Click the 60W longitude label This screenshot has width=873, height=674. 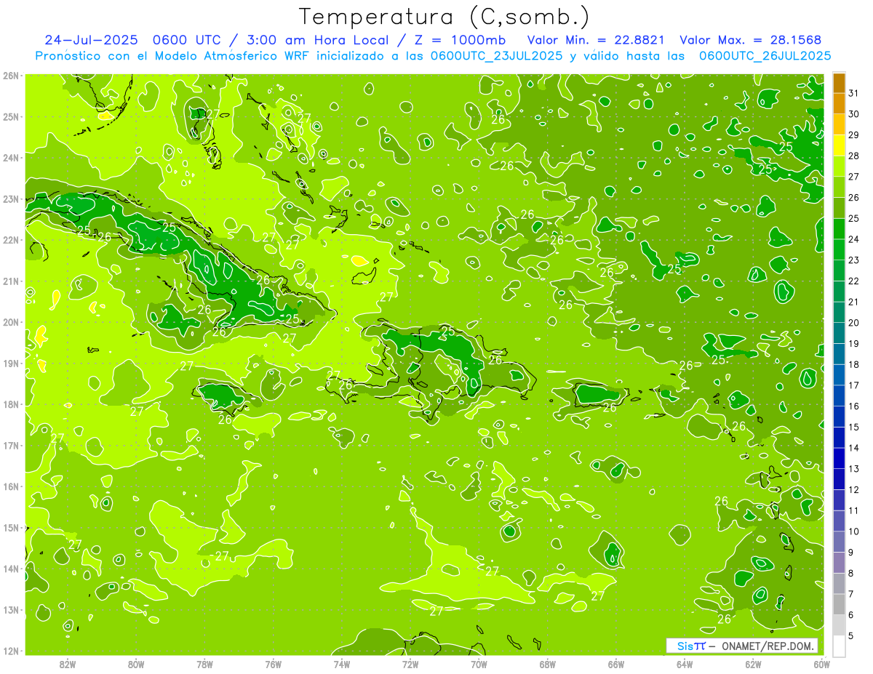[822, 664]
